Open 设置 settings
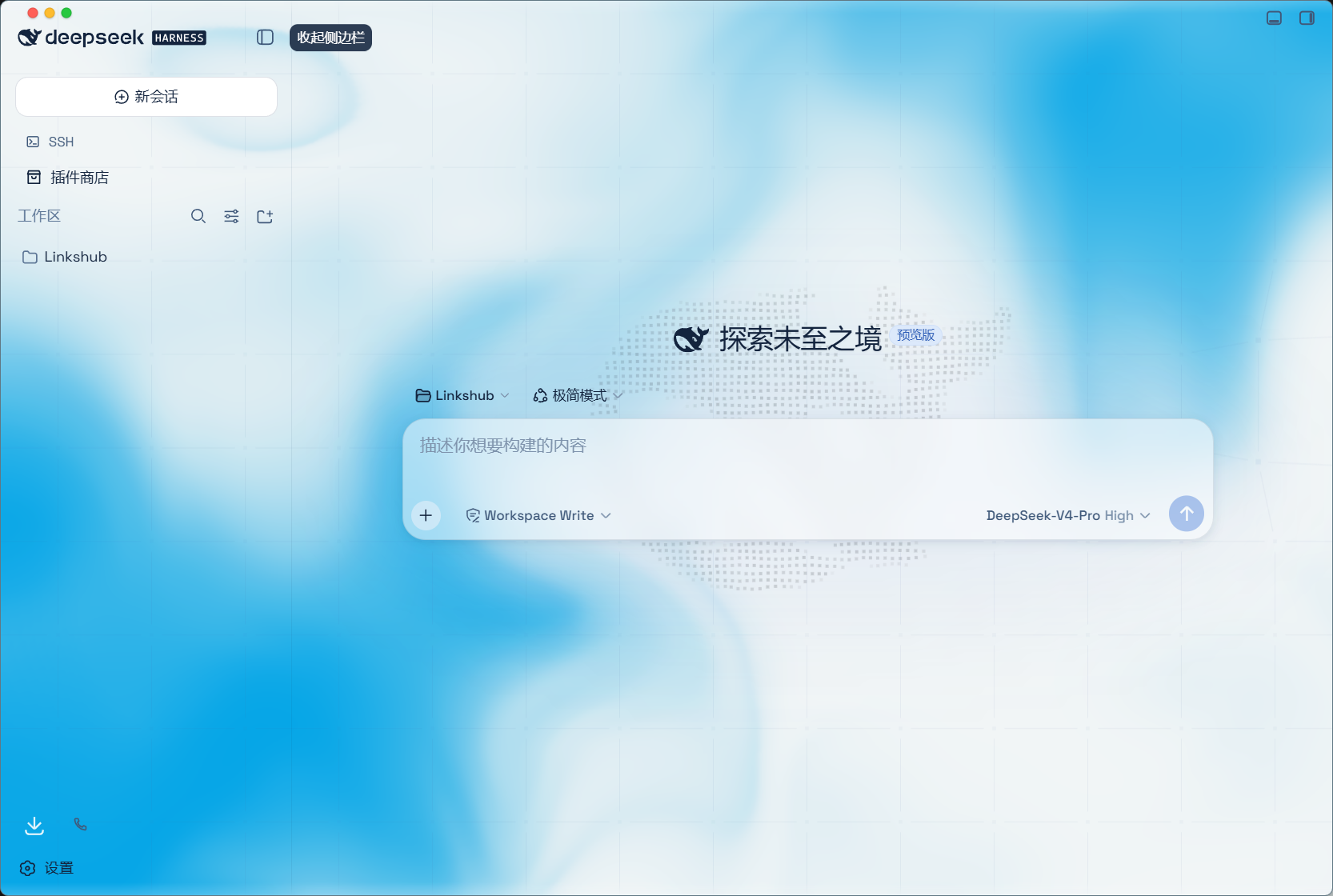 [x=47, y=868]
